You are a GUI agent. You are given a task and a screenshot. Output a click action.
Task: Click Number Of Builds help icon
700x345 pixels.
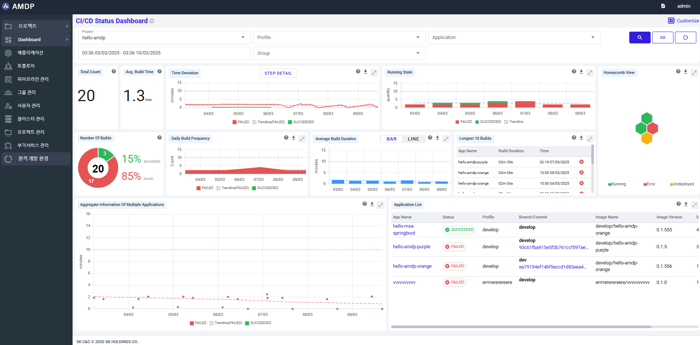click(x=160, y=138)
